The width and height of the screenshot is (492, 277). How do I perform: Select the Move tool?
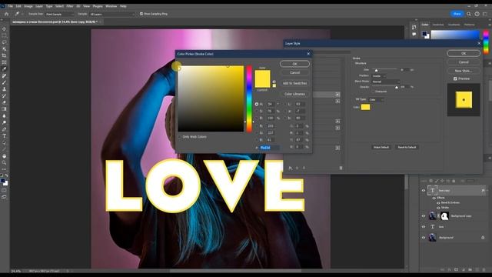tap(4, 29)
